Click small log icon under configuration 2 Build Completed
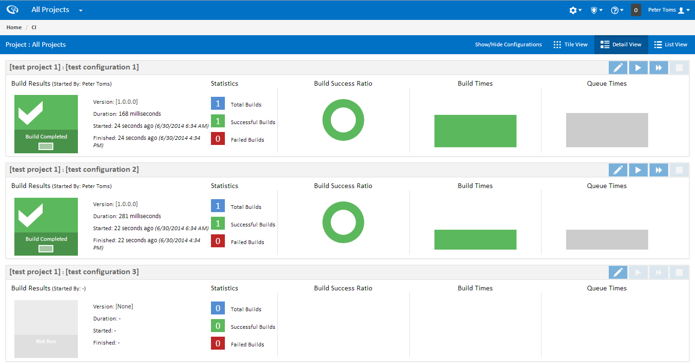Image resolution: width=695 pixels, height=364 pixels. (46, 249)
